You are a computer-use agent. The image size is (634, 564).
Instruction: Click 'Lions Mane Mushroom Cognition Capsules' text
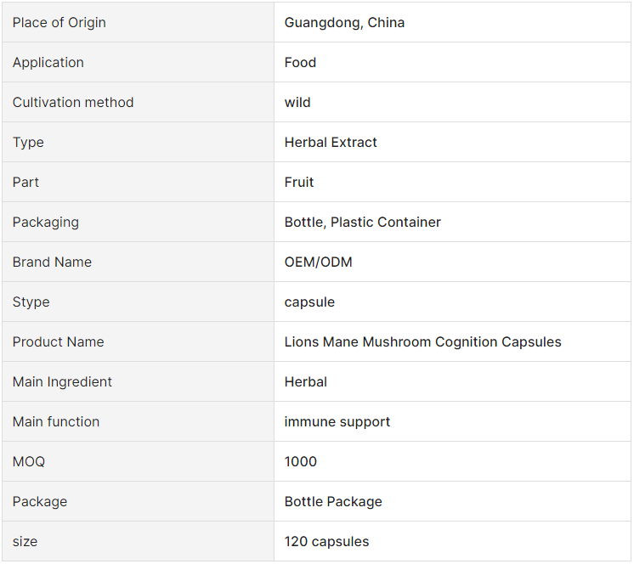point(422,342)
